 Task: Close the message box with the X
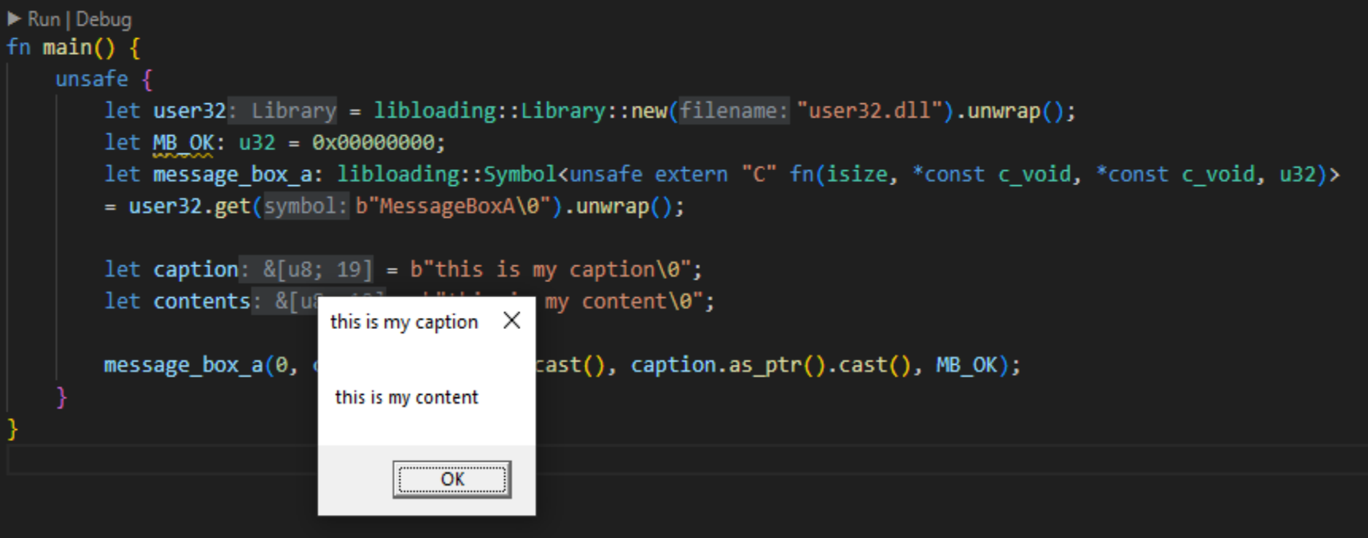tap(512, 320)
